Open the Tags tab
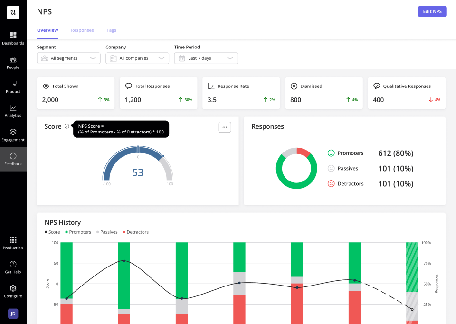 (111, 30)
